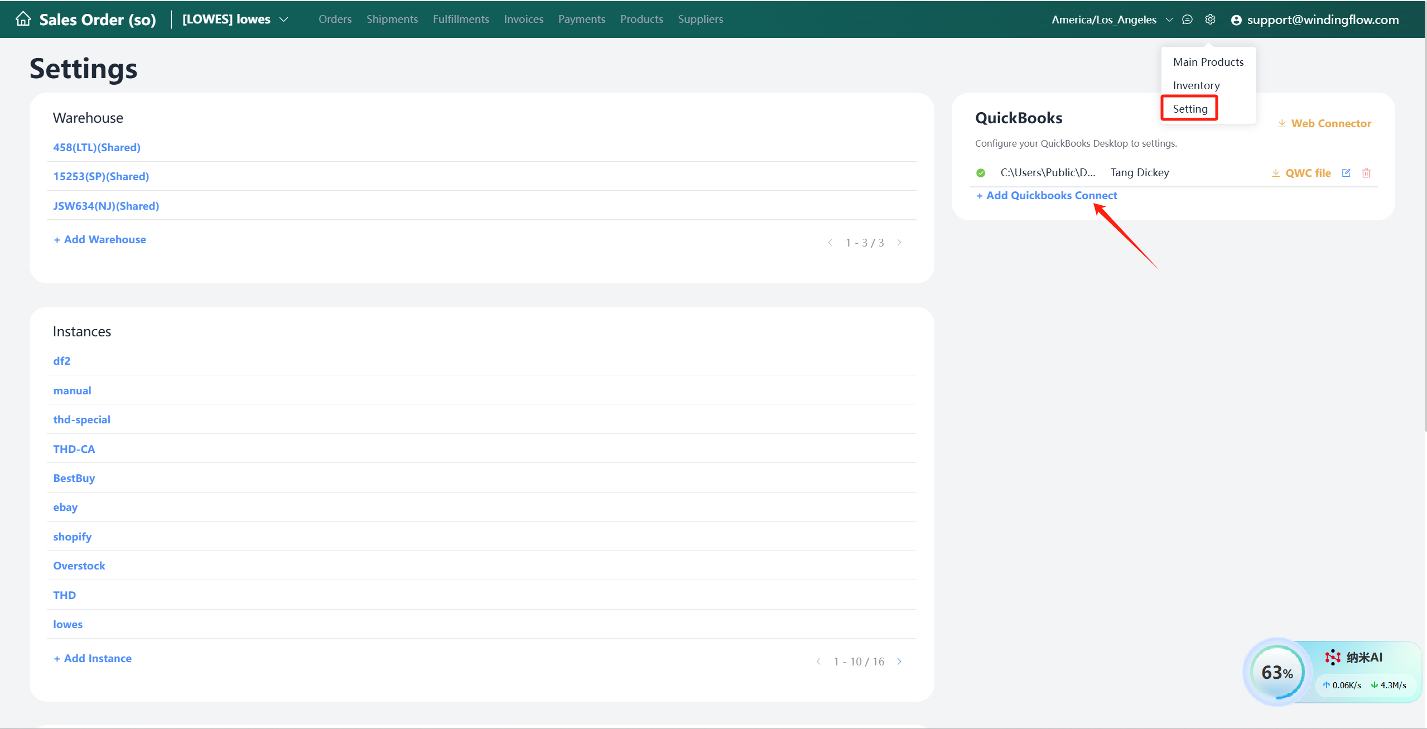Open the Products menu
1427x729 pixels.
pyautogui.click(x=642, y=19)
